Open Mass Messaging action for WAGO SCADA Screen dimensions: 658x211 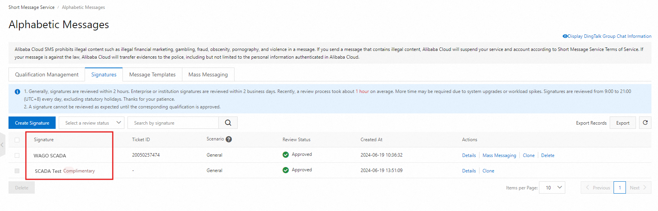click(499, 155)
